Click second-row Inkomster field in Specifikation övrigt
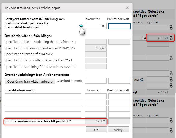176x138 pixels. [x=96, y=102]
